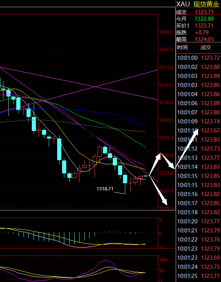The image size is (221, 282).
Task: Select tick price 1323.76
Action: pyautogui.click(x=210, y=240)
